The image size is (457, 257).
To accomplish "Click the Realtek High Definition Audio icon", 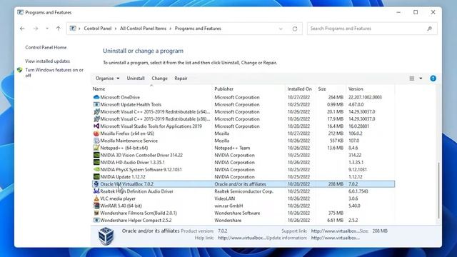I will [x=96, y=191].
